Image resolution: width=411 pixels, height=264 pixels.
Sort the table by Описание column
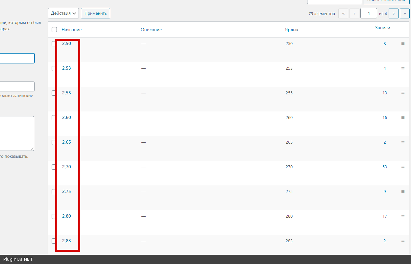151,30
